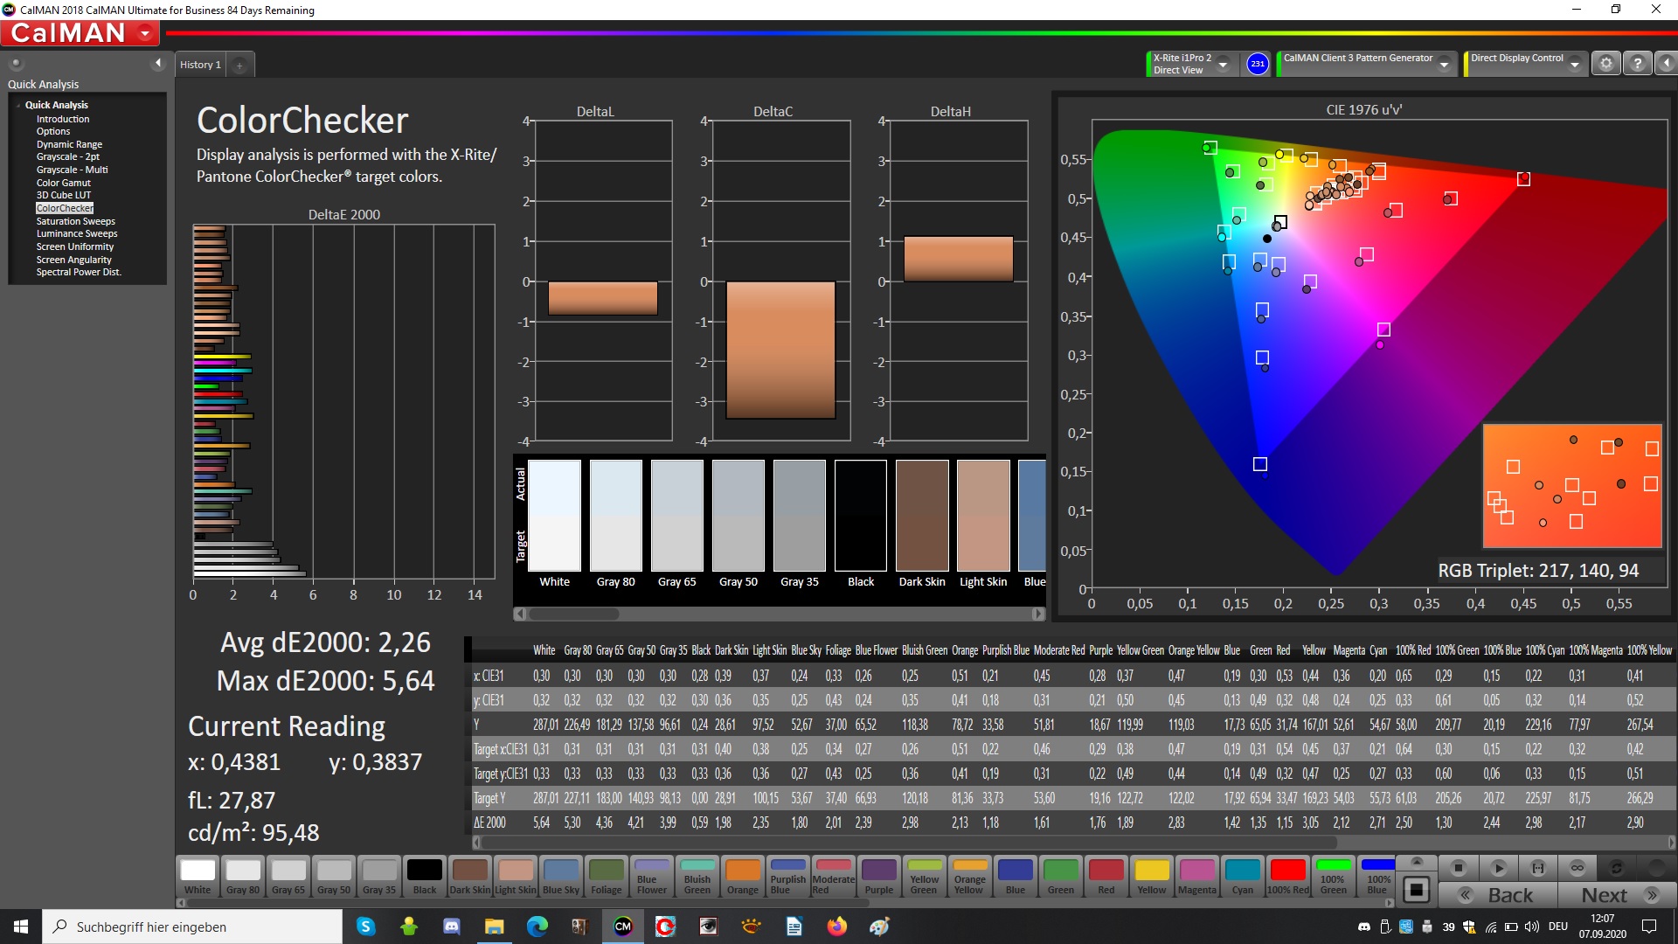Click the stop measurement button
The width and height of the screenshot is (1678, 944).
1458,868
